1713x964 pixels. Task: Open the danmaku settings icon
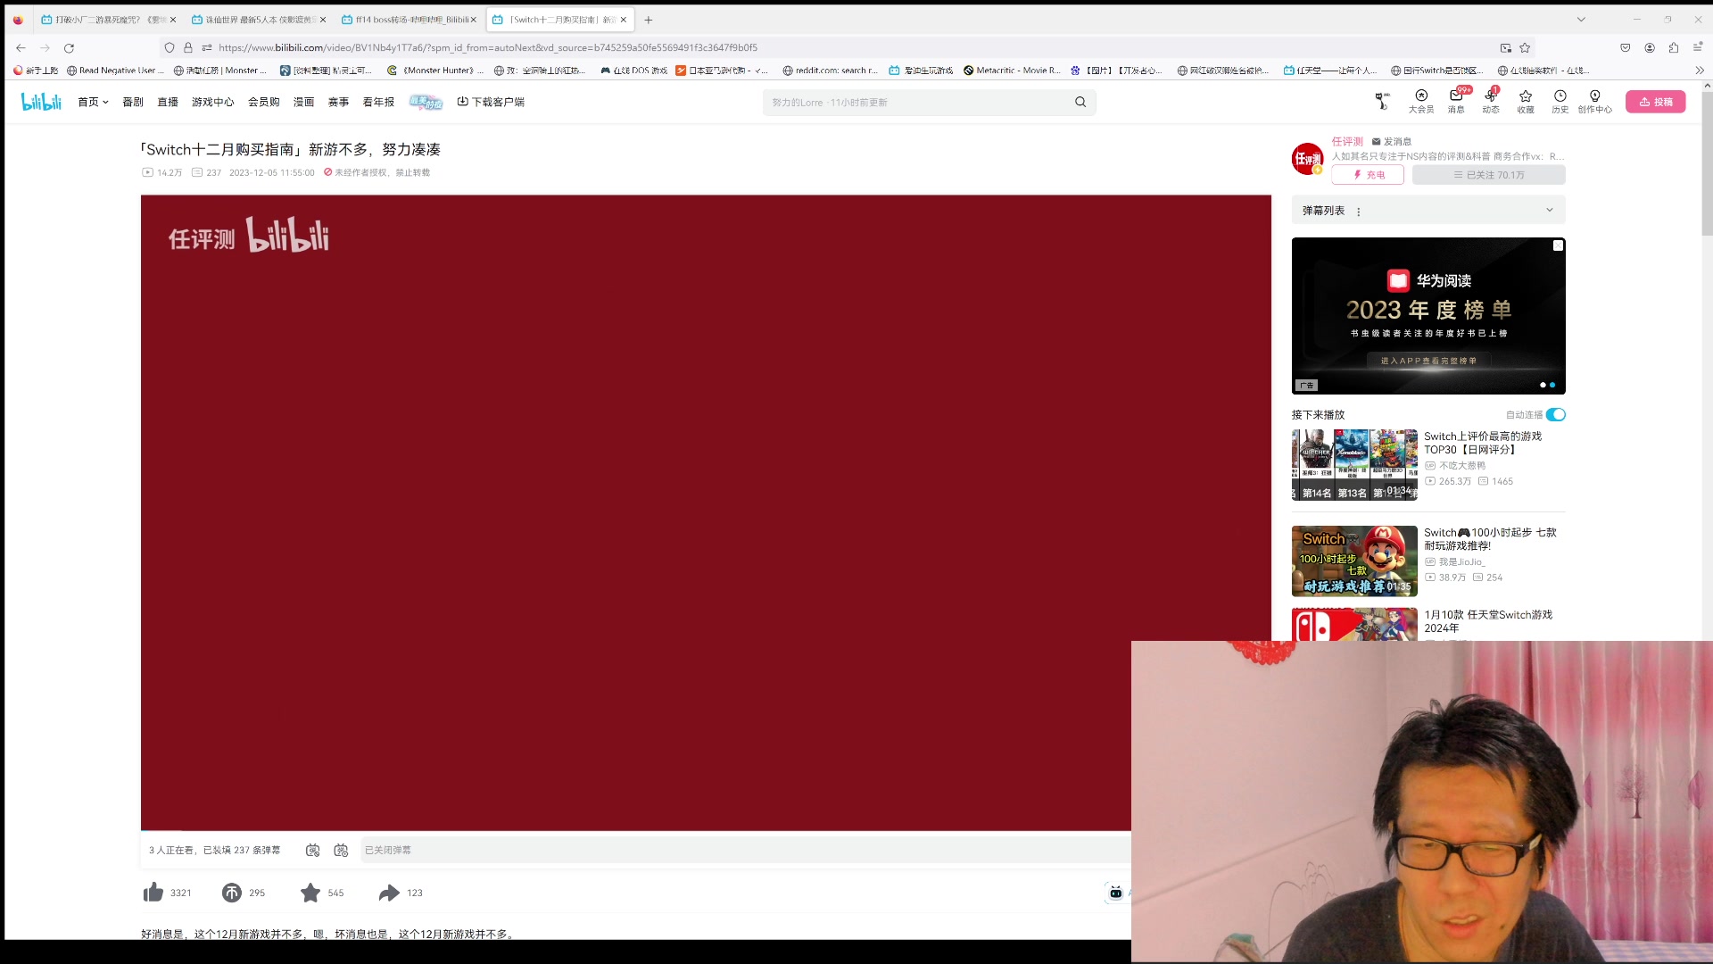pos(341,851)
